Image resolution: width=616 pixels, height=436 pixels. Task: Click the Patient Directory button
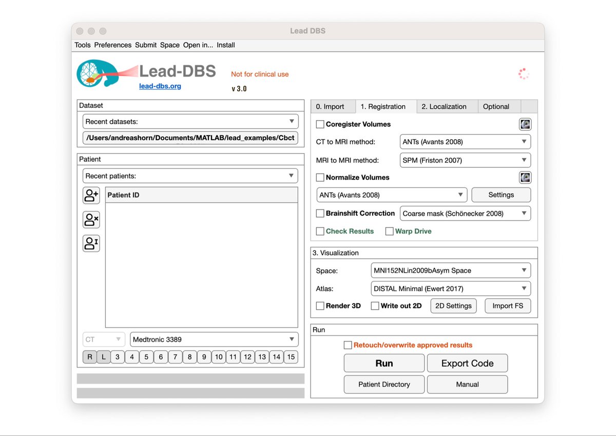(x=384, y=384)
